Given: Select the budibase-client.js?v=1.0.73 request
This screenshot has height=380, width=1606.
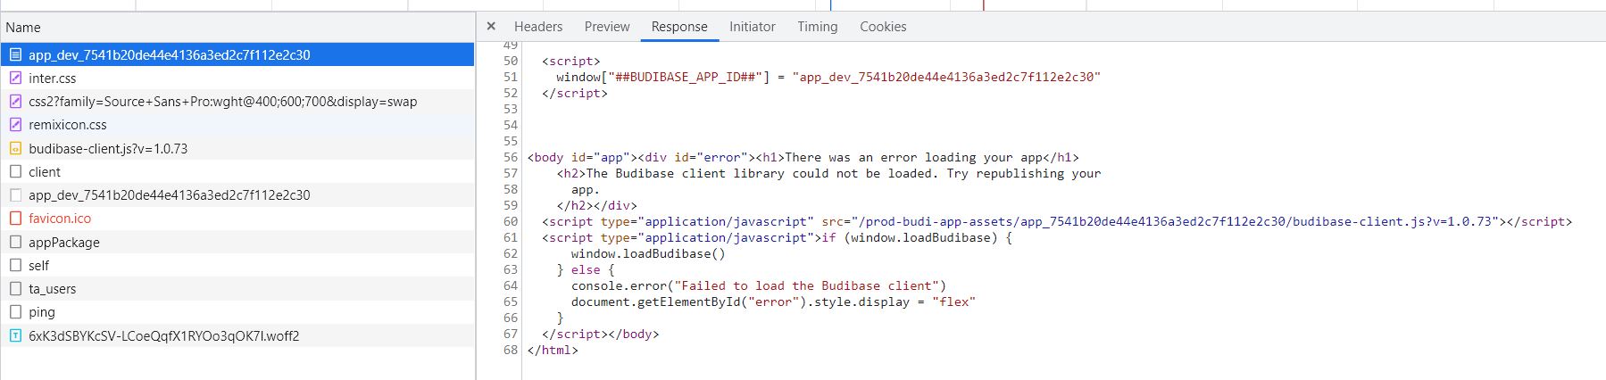Looking at the screenshot, I should (237, 148).
